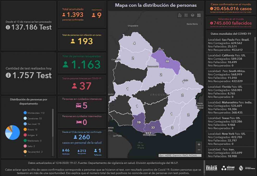This screenshot has width=257, height=176.
Task: Click info icon beside 20.456.016 casos
Action: click(x=211, y=9)
